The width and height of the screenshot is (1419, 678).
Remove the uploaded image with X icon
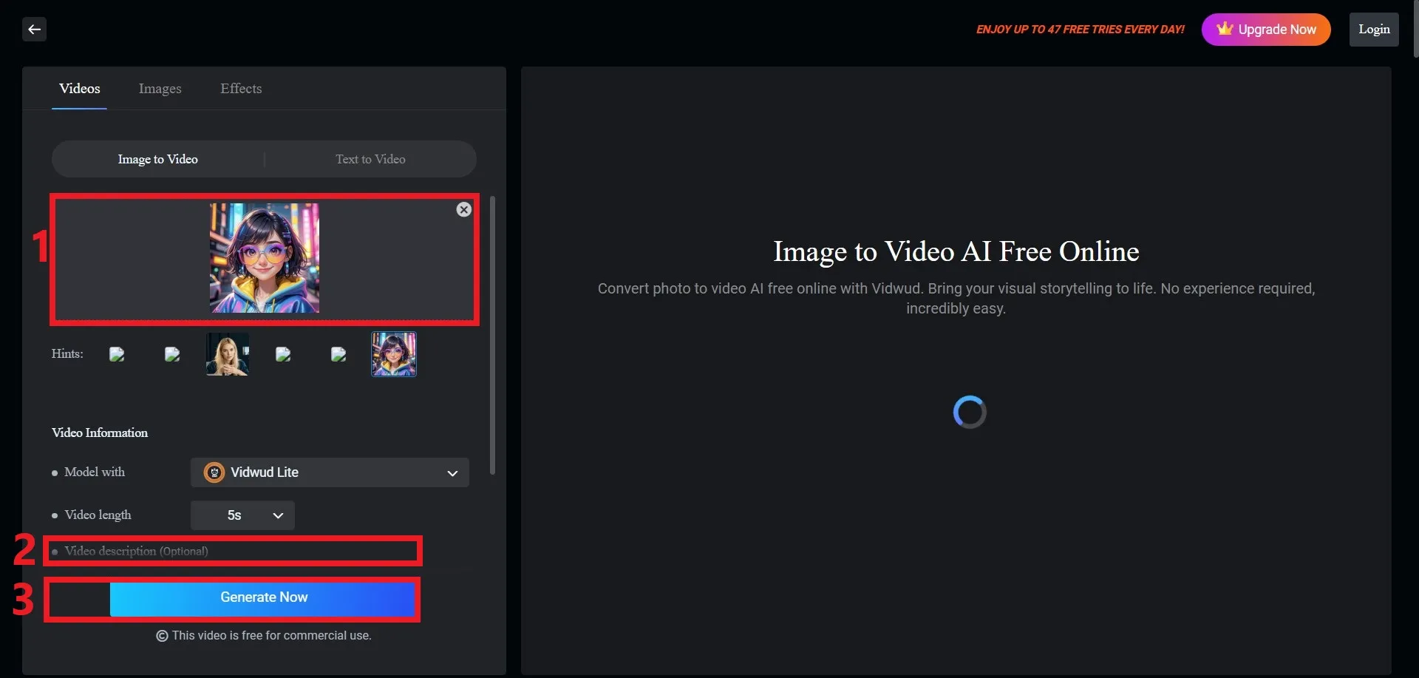463,210
